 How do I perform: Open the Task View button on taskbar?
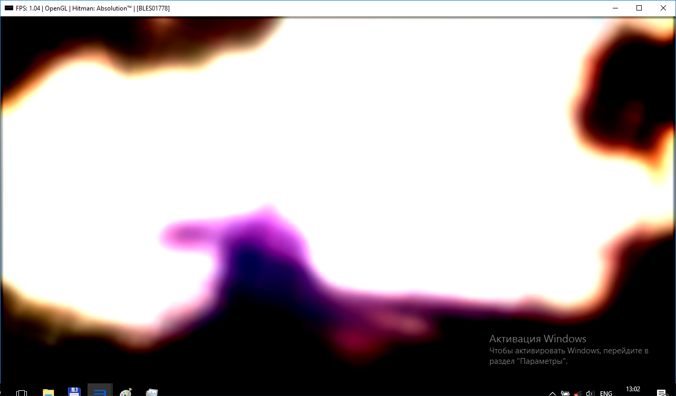(22, 392)
